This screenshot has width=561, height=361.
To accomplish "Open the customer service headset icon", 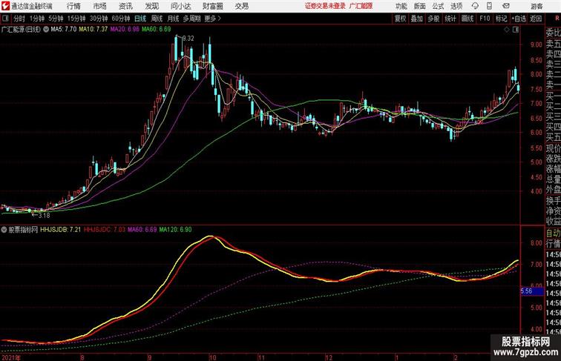I will point(475,6).
